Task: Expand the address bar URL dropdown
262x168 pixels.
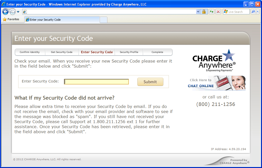Action: 198,12
